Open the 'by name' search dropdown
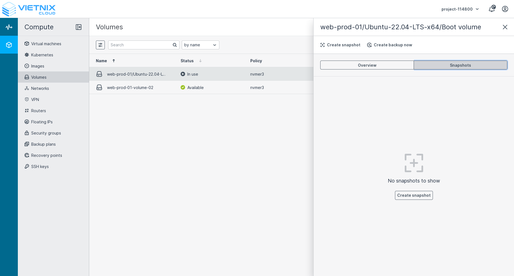Viewport: 514px width, 276px height. 200,45
